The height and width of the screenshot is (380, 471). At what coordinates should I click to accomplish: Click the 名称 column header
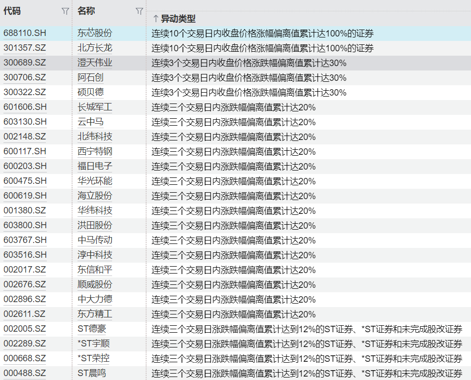click(86, 11)
